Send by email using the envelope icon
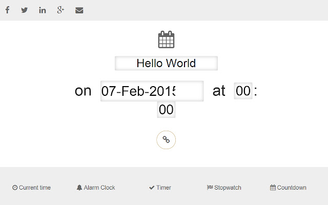 tap(79, 10)
